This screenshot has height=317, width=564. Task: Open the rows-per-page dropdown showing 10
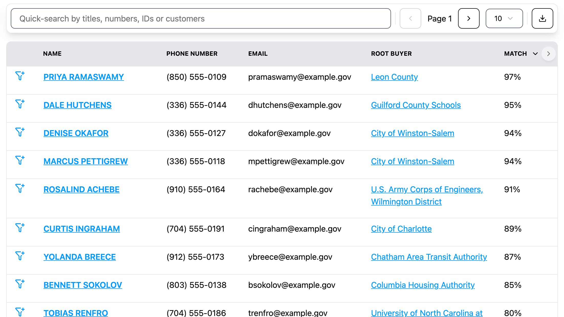point(504,18)
